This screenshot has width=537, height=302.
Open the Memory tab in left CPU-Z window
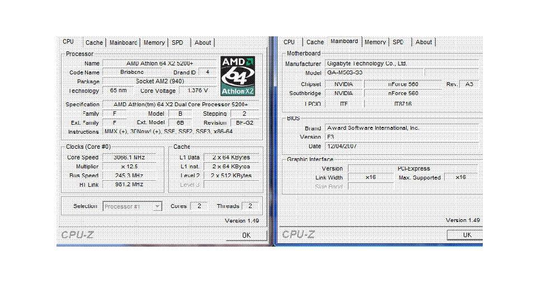[154, 43]
